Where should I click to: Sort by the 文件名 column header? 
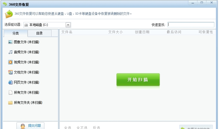pos(67,32)
